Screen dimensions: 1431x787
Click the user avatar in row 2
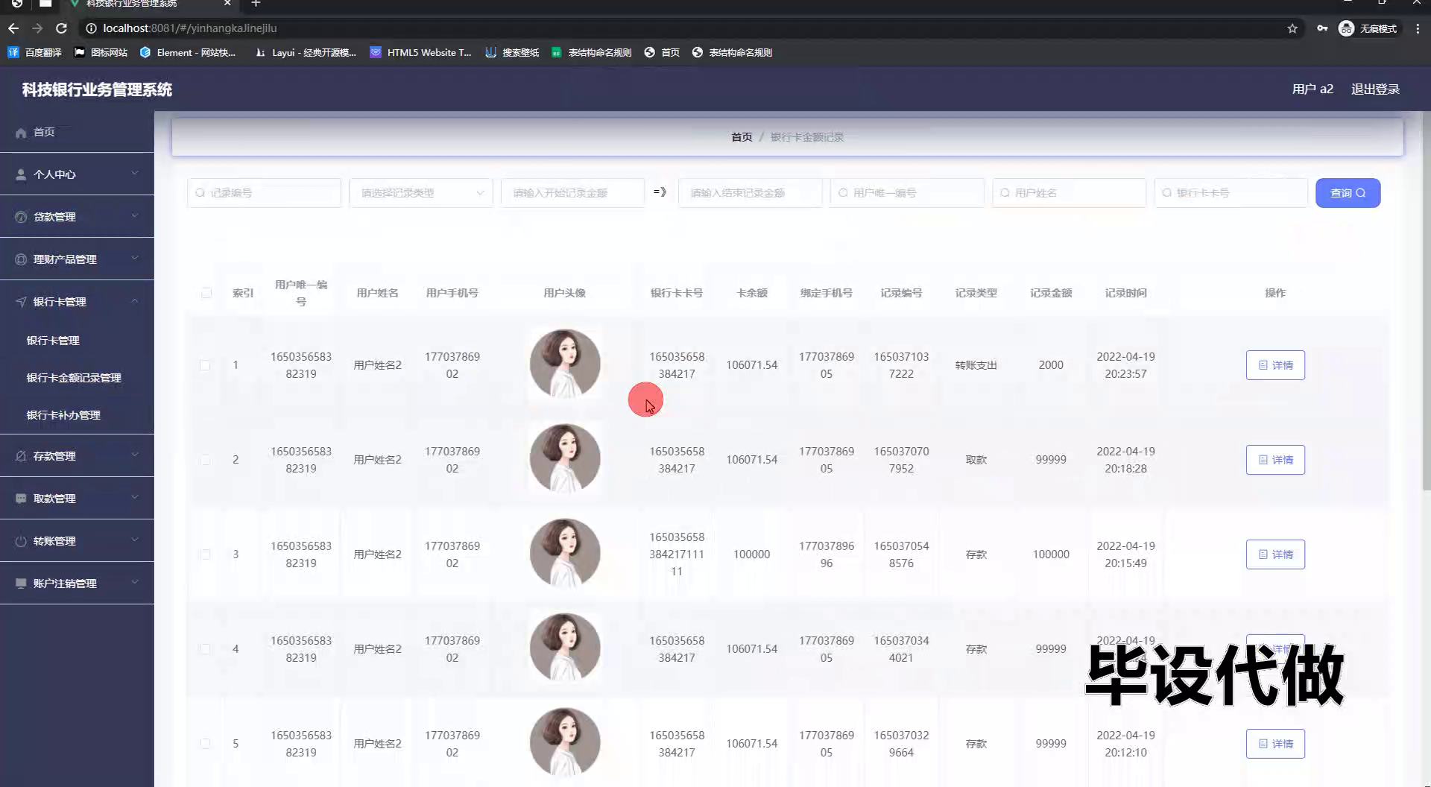click(x=565, y=459)
